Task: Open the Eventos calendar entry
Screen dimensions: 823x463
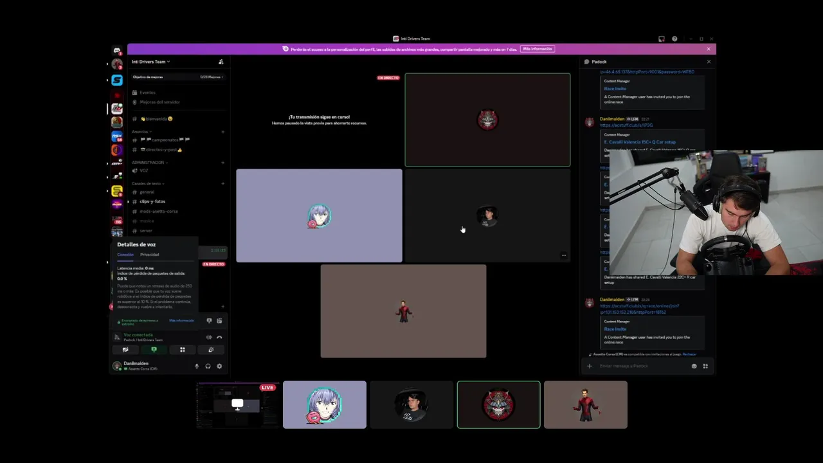Action: [x=147, y=93]
